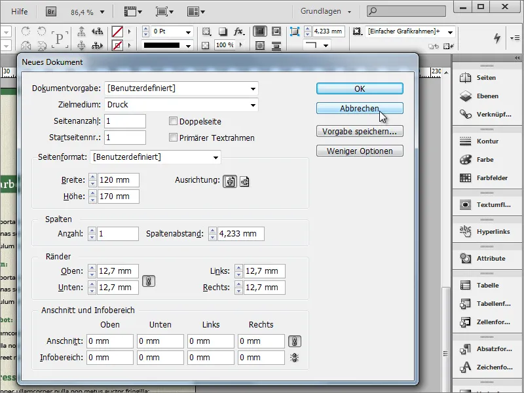This screenshot has width=524, height=393.
Task: Open the fx effects icon
Action: point(238,31)
